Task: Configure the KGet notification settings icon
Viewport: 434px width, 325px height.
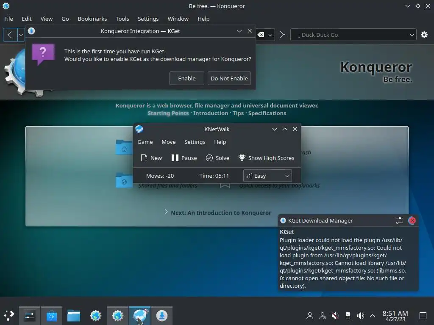Action: coord(399,220)
